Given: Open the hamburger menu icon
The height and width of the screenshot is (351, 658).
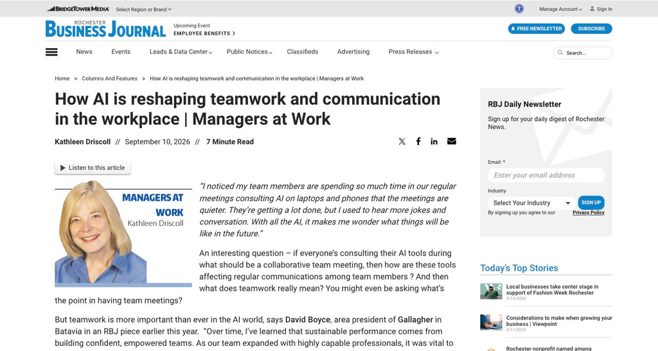Looking at the screenshot, I should click(51, 52).
